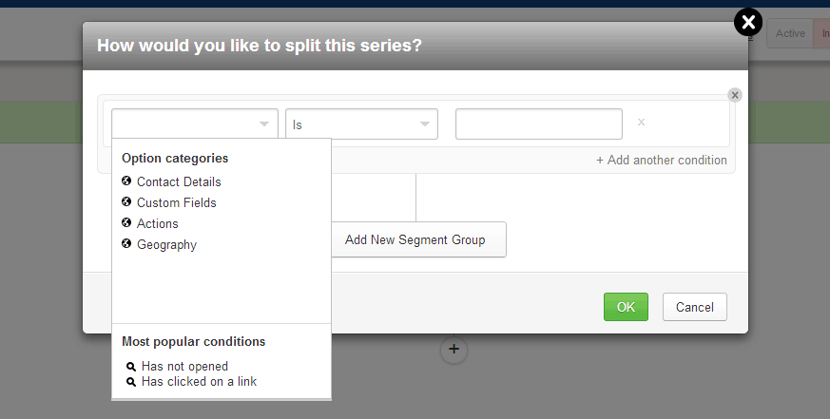Expand the 'Is' operator dropdown

361,124
